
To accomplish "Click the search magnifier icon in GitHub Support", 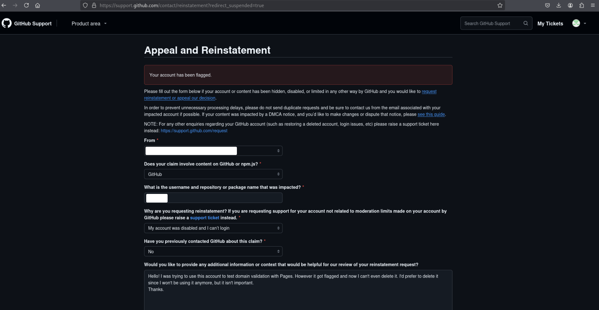I will [526, 23].
